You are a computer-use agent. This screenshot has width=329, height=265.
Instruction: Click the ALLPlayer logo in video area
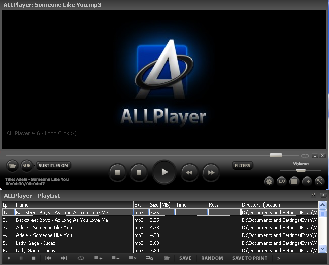coord(163,69)
